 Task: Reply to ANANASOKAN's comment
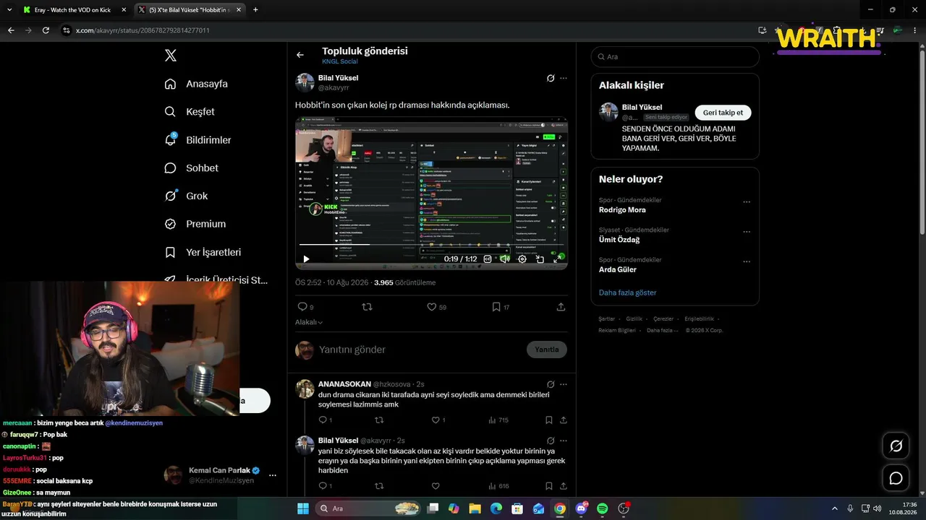(325, 420)
